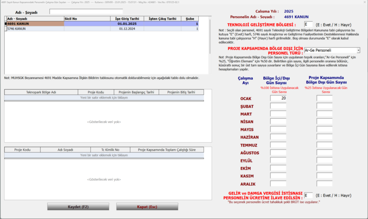Screen dimensions: 368x219
Task: Click HAZİRAN Bölge İçi/Dışı days field
Action: 278,137
